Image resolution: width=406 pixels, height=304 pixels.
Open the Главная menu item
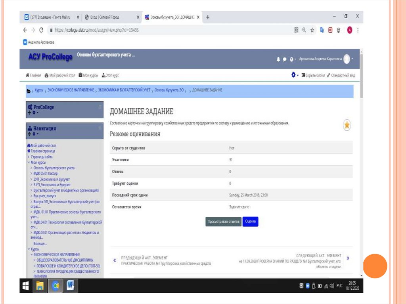point(33,75)
